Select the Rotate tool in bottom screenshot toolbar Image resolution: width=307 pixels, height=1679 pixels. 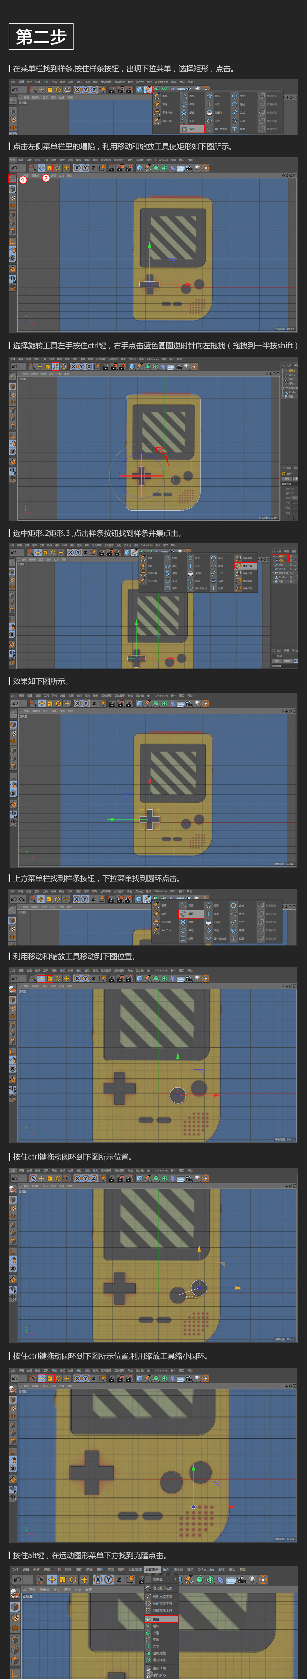tap(73, 1579)
